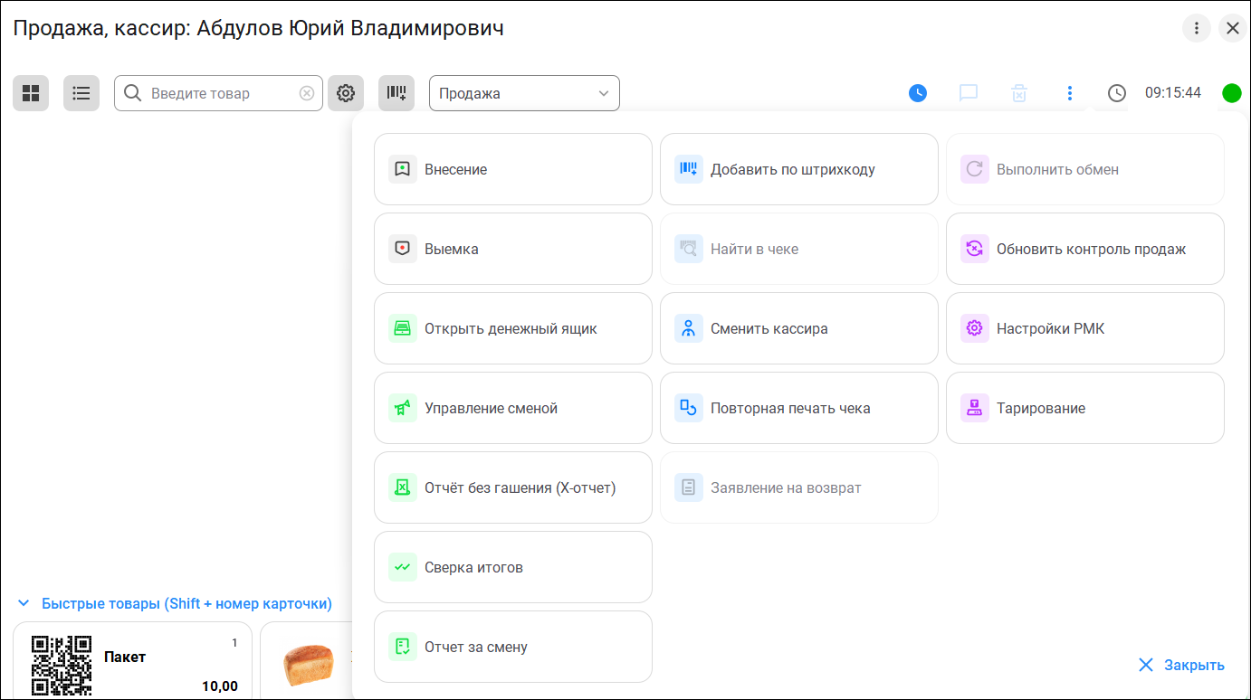Select Внесение menu item
Image resolution: width=1251 pixels, height=700 pixels.
(512, 169)
